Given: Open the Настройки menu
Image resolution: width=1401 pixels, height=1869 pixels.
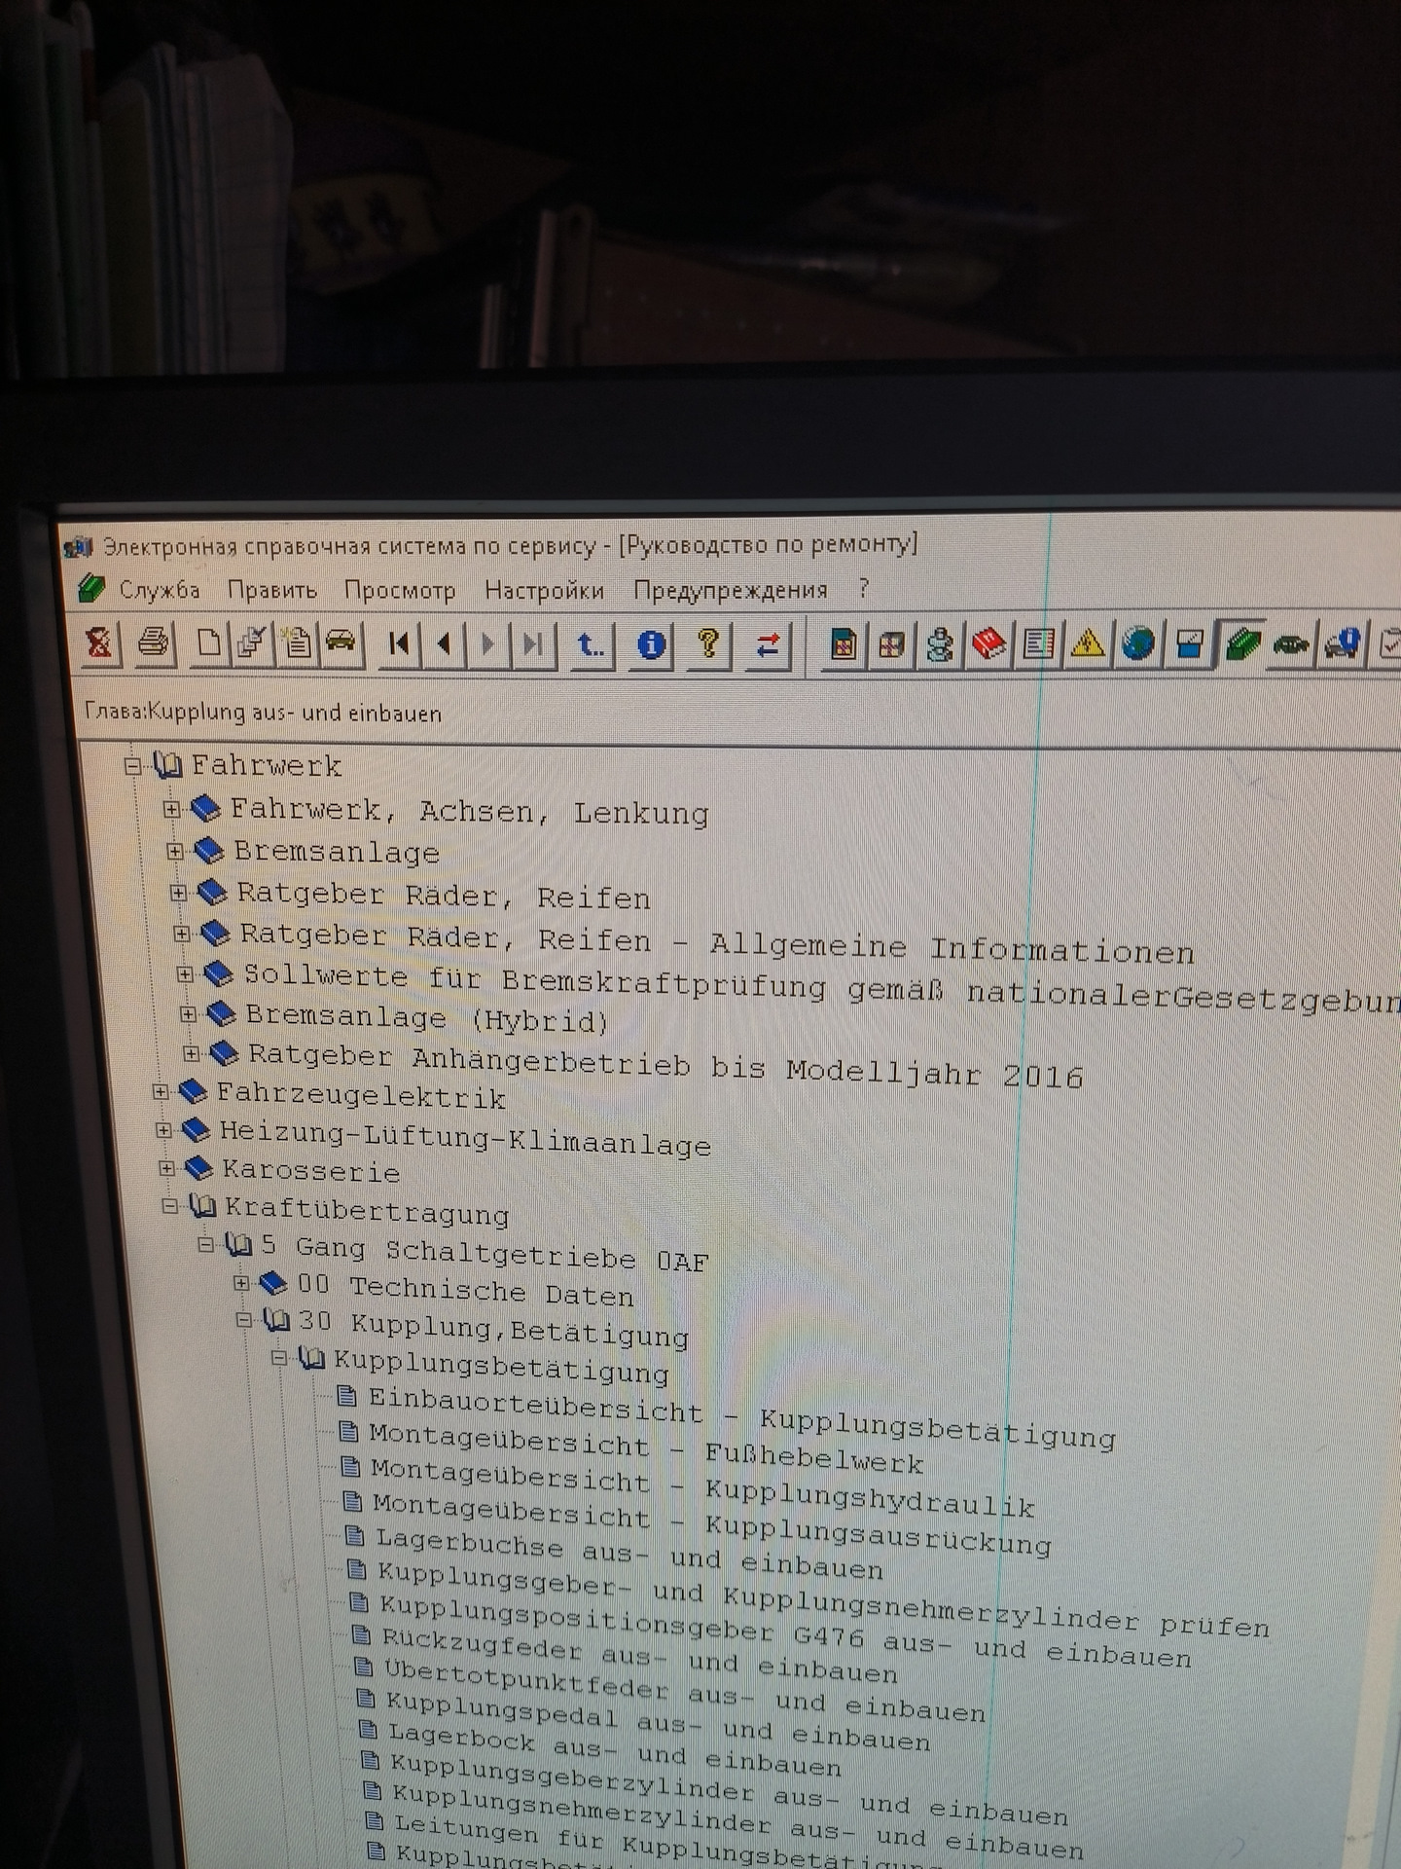Looking at the screenshot, I should (x=544, y=591).
